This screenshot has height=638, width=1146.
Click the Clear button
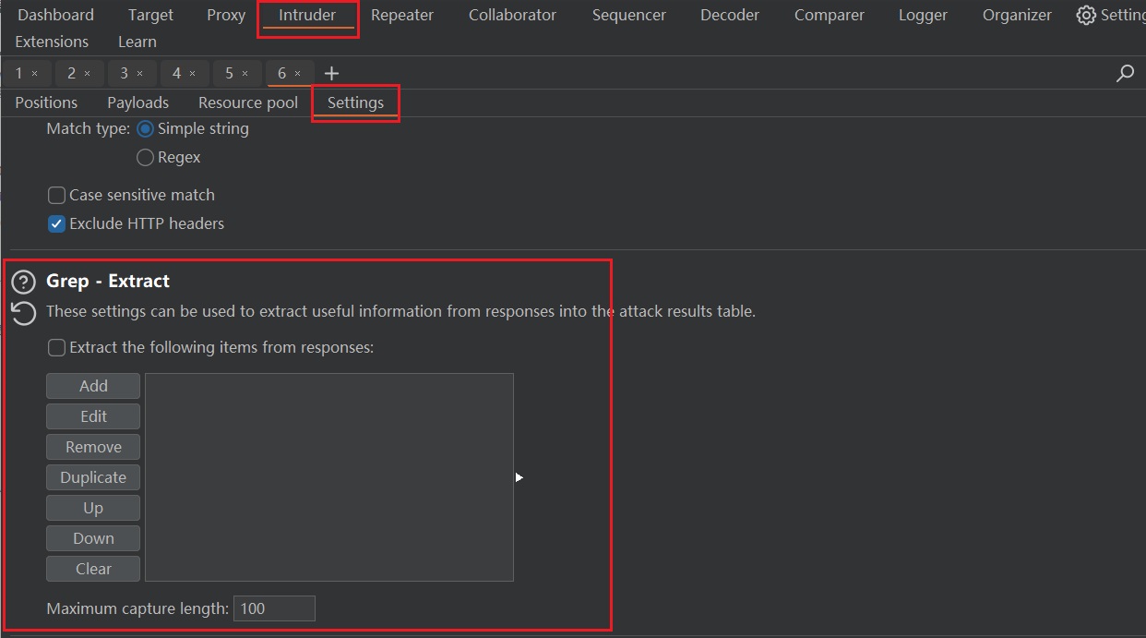pos(93,569)
